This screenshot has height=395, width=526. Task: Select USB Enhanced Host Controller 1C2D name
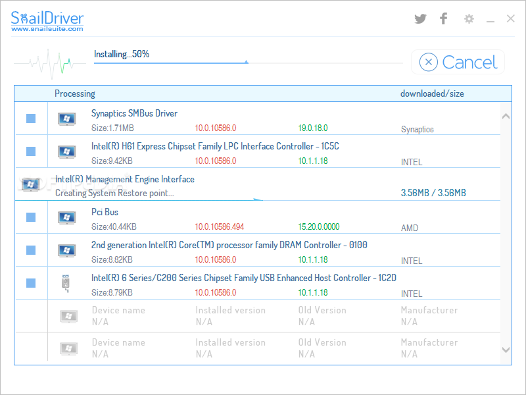(x=244, y=278)
